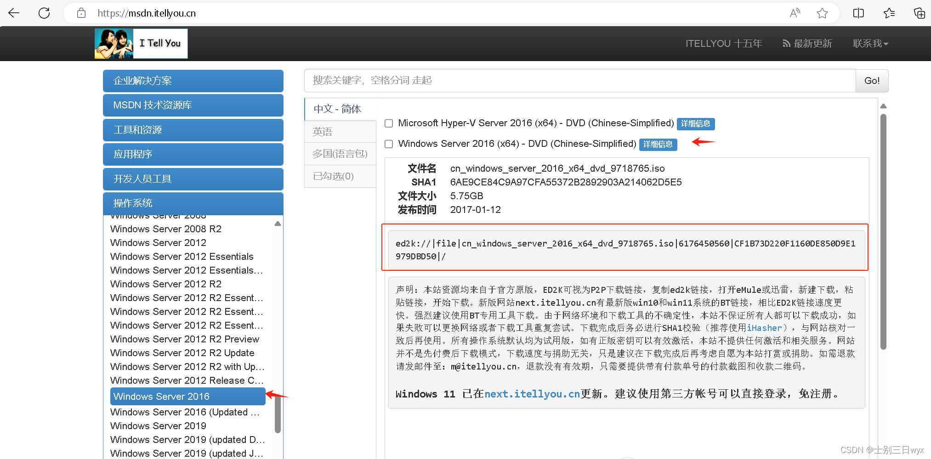The height and width of the screenshot is (459, 931).
Task: Click the results panel scrollbar thumb
Action: pyautogui.click(x=883, y=232)
